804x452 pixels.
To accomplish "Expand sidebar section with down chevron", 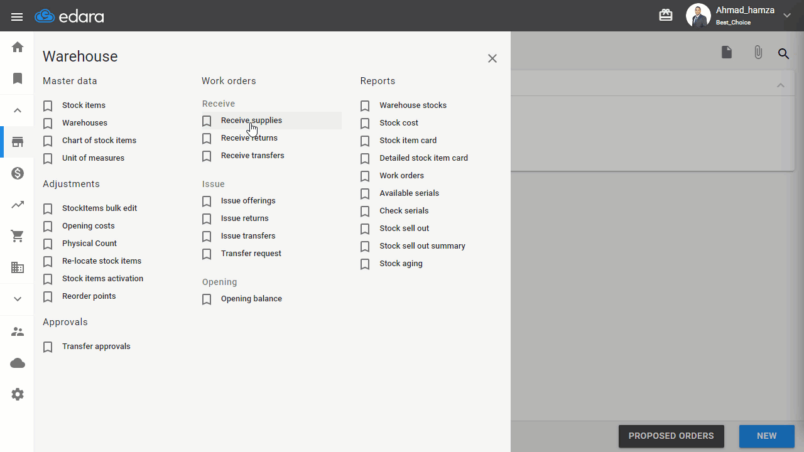I will tap(18, 299).
